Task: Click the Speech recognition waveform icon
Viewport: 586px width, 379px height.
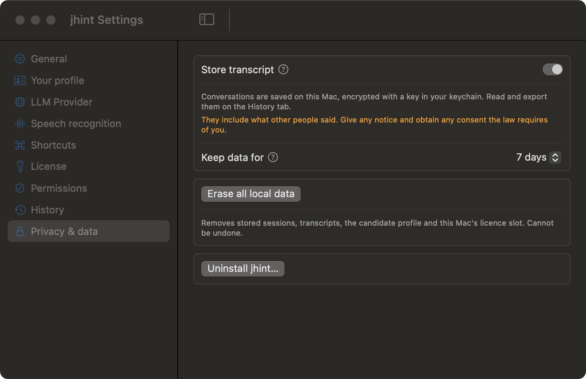Action: click(20, 124)
